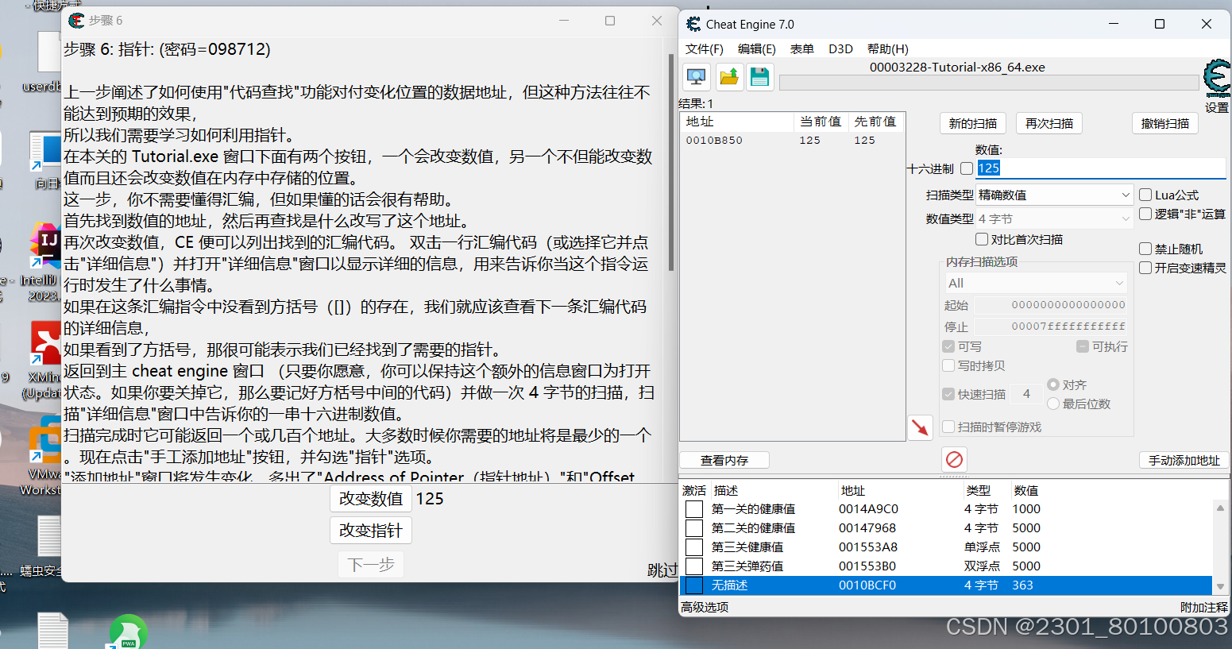Open the 文件(F) menu
Viewport: 1232px width, 649px height.
705,48
